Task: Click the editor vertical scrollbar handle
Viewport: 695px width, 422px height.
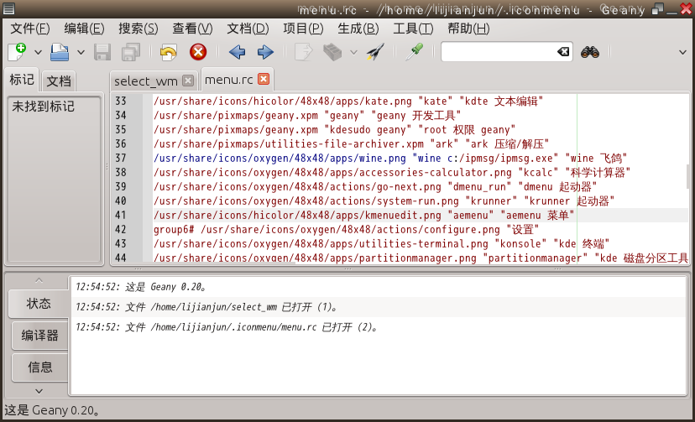Action: 689,176
